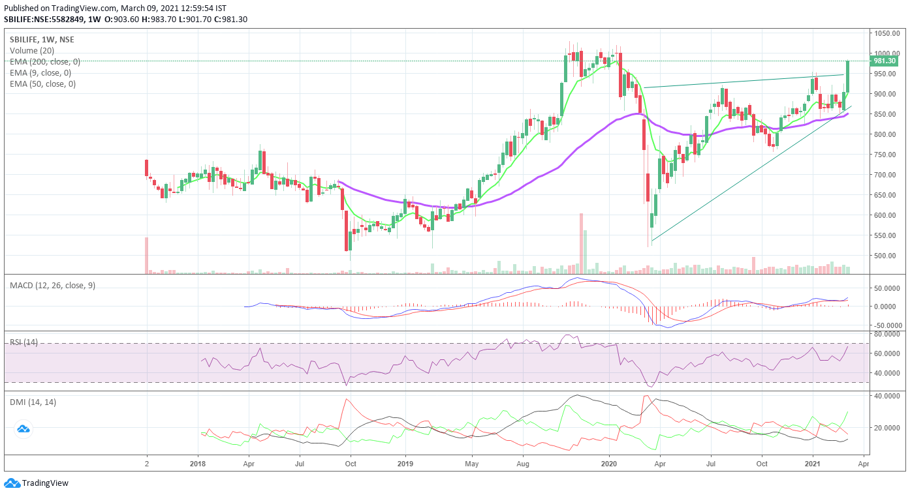Click the 2020 label on the time axis
Screen dimensions: 910x495
[x=609, y=463]
